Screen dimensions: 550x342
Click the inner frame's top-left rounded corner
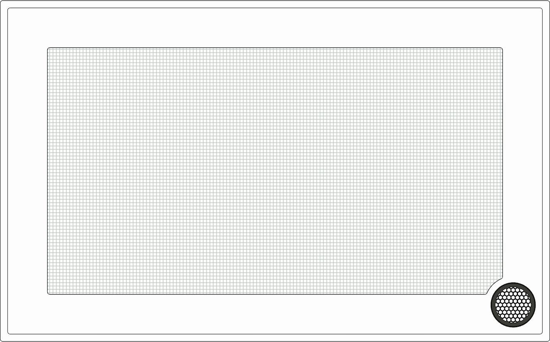pos(9,9)
